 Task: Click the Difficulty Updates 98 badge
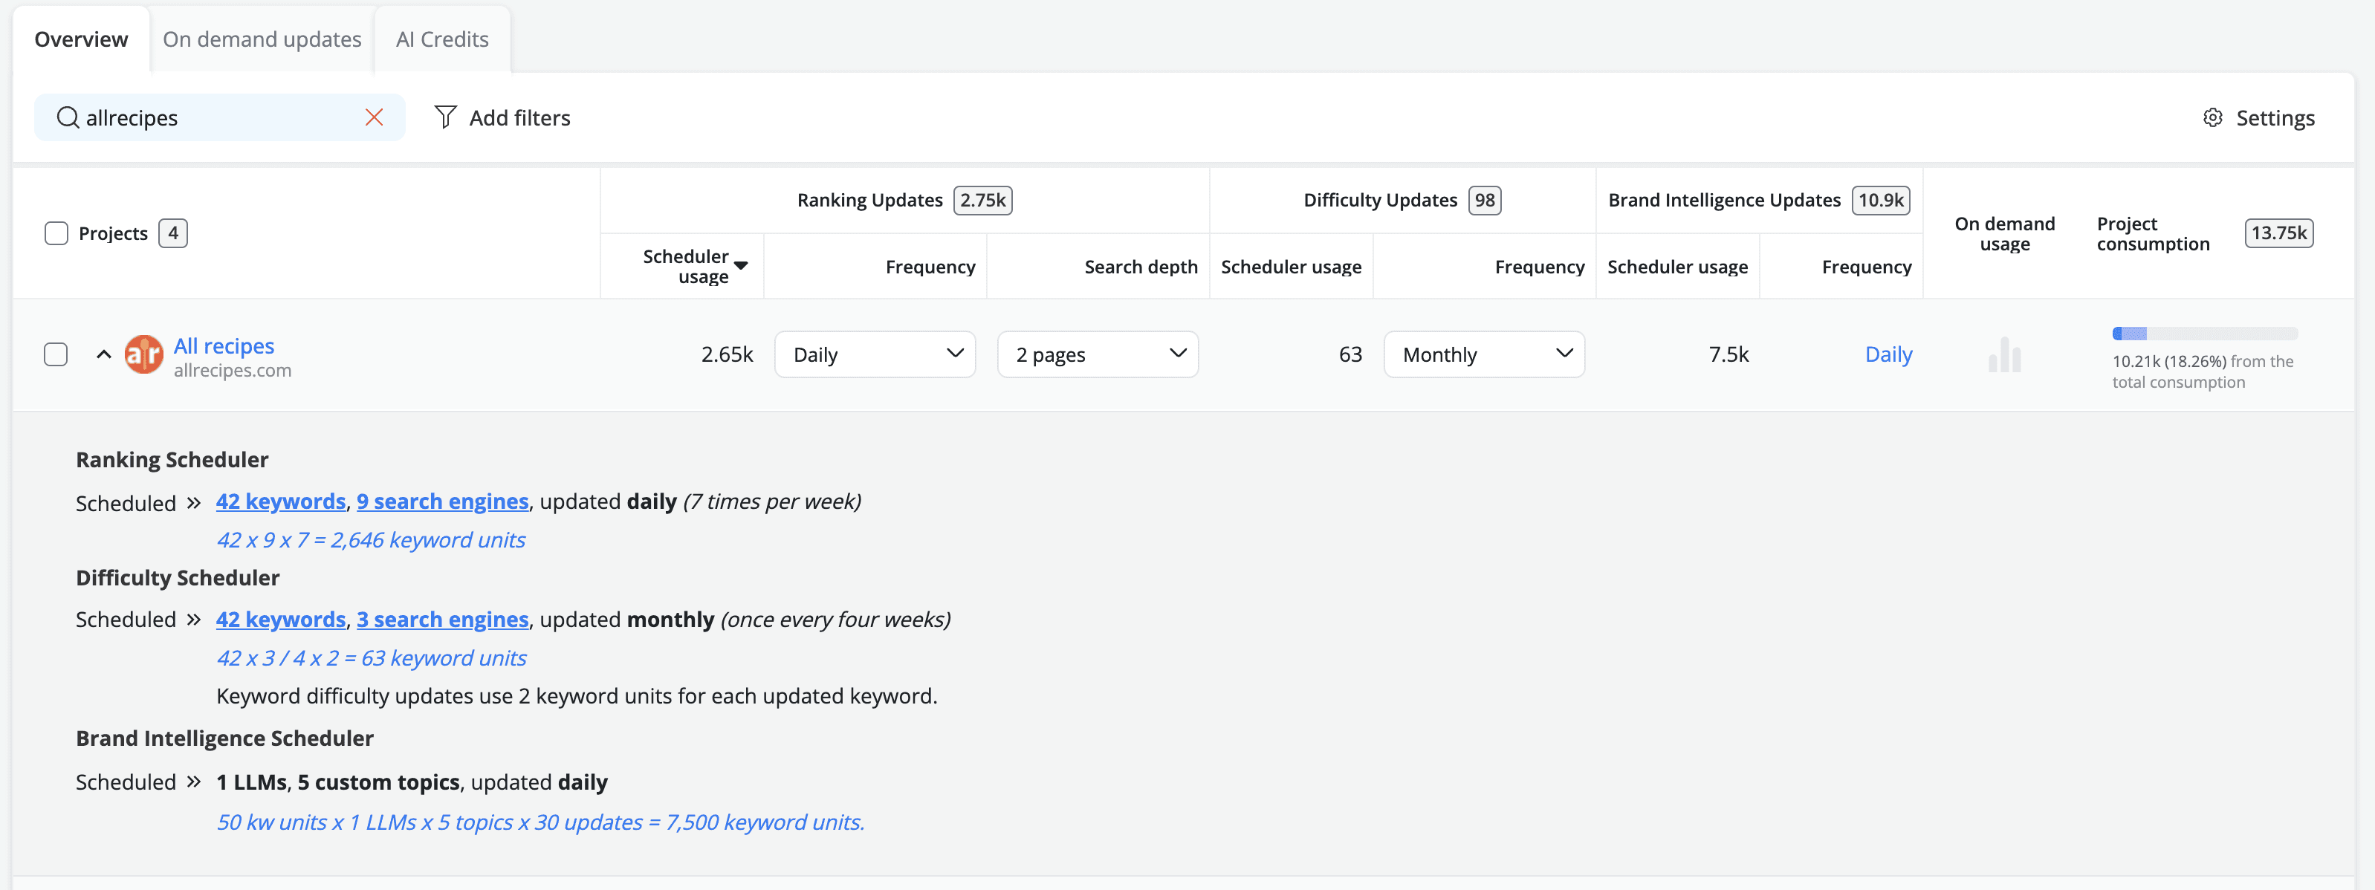1485,200
